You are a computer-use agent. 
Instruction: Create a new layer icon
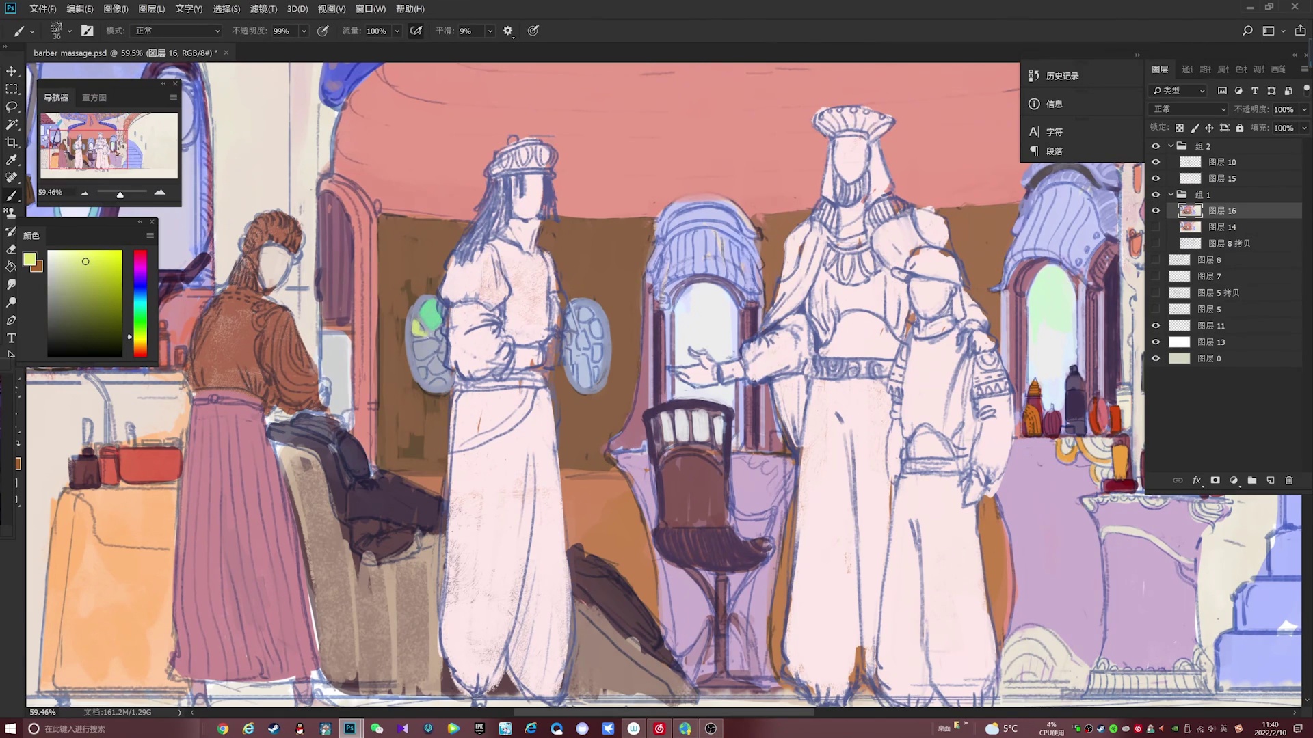(x=1271, y=480)
